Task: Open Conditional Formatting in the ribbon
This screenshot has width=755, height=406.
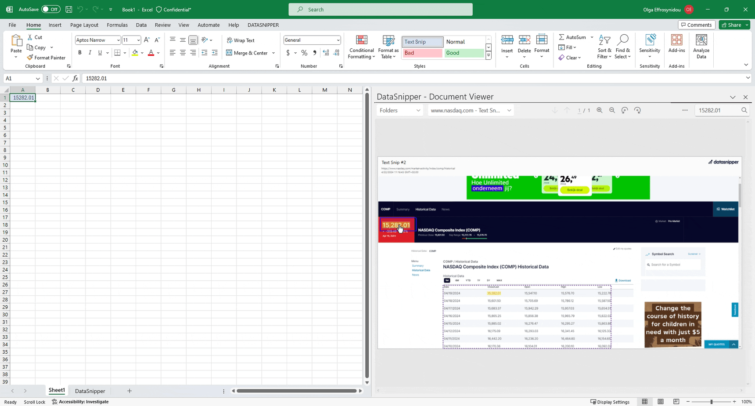Action: [x=361, y=47]
